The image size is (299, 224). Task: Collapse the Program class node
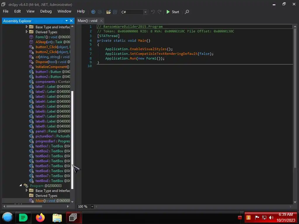[x=21, y=185]
